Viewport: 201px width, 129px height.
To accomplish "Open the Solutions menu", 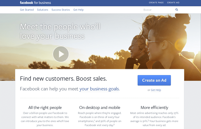I will pyautogui.click(x=42, y=10).
